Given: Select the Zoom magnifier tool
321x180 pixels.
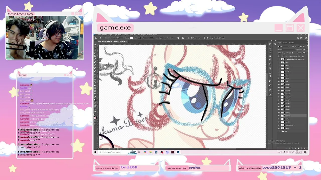Looking at the screenshot, I should pyautogui.click(x=95, y=108).
